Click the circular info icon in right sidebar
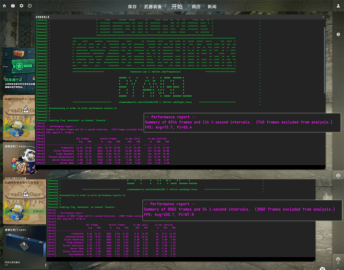This screenshot has width=344, height=270. (338, 34)
